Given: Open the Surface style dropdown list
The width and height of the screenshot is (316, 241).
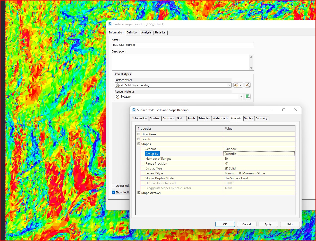Looking at the screenshot, I should tap(229, 85).
